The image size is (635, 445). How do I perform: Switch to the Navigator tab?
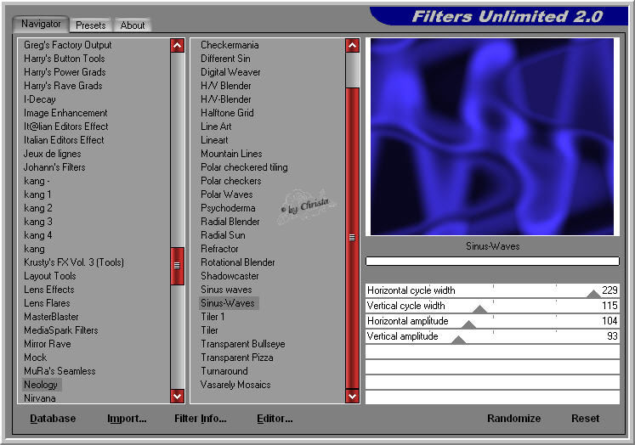pyautogui.click(x=41, y=24)
